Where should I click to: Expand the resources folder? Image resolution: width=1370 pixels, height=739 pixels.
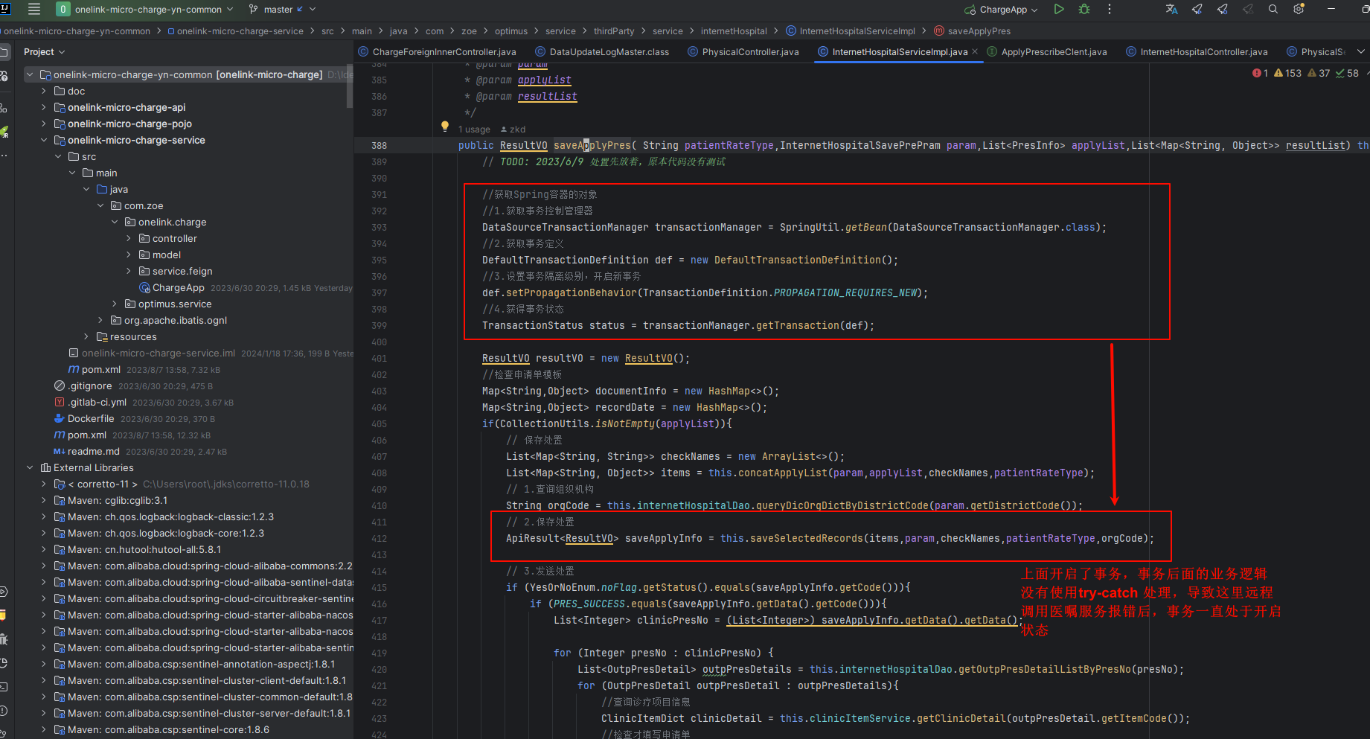point(86,336)
